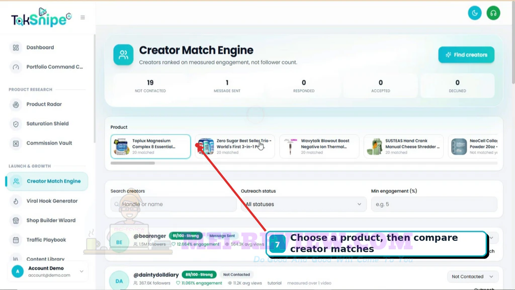The height and width of the screenshot is (290, 515).
Task: Open the All statuses dropdown
Action: pyautogui.click(x=303, y=204)
